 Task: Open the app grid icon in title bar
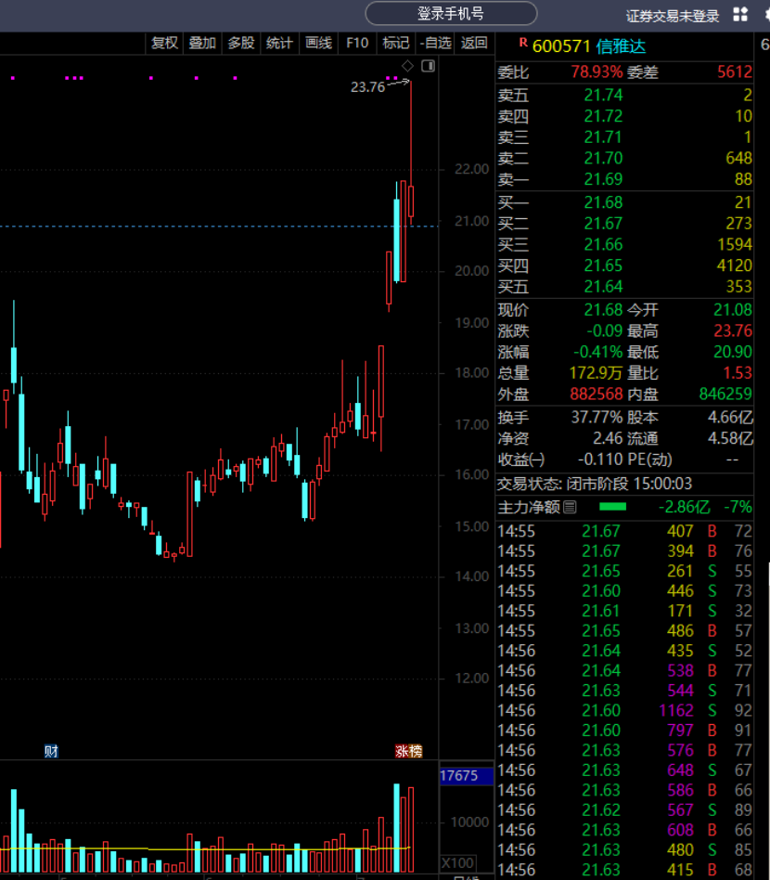[x=740, y=15]
